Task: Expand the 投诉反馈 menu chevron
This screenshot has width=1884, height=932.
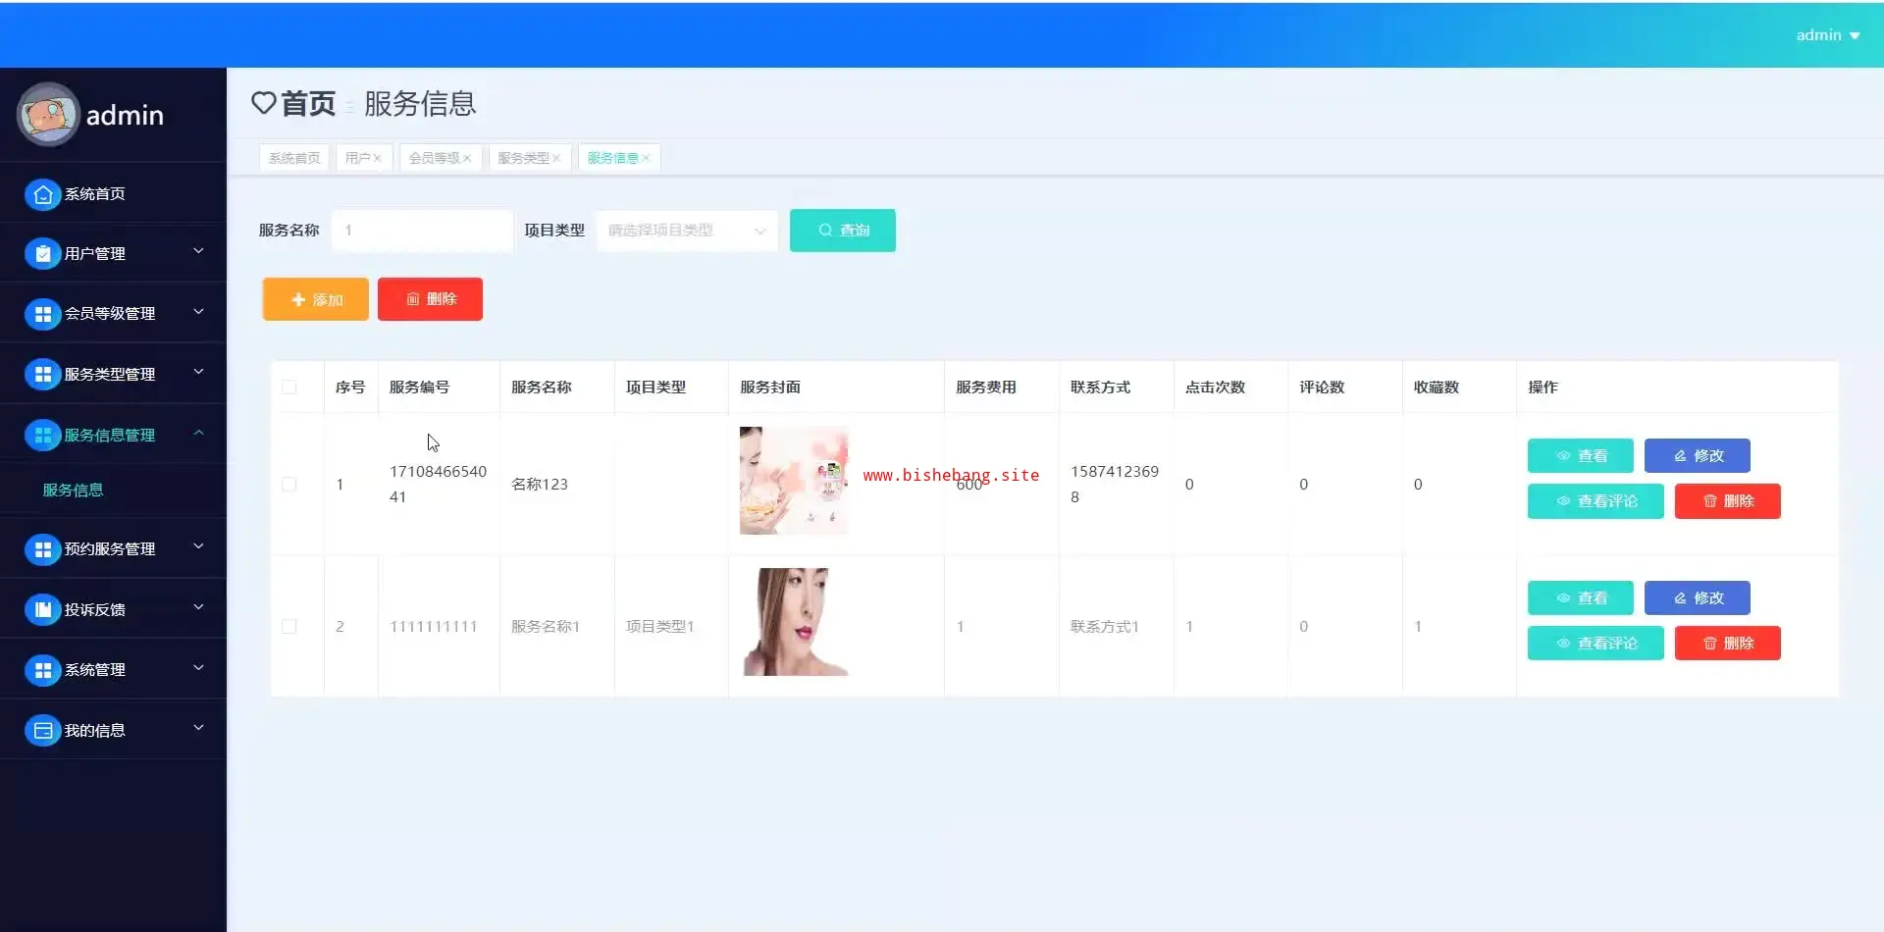Action: [198, 608]
